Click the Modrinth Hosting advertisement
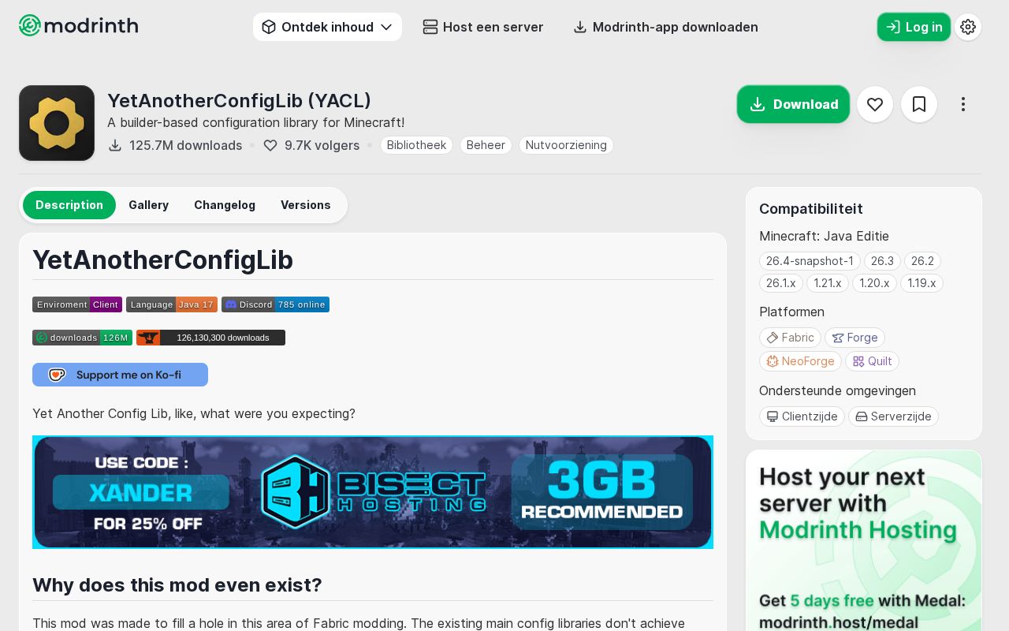Screen dimensions: 1009x631 click(x=864, y=540)
